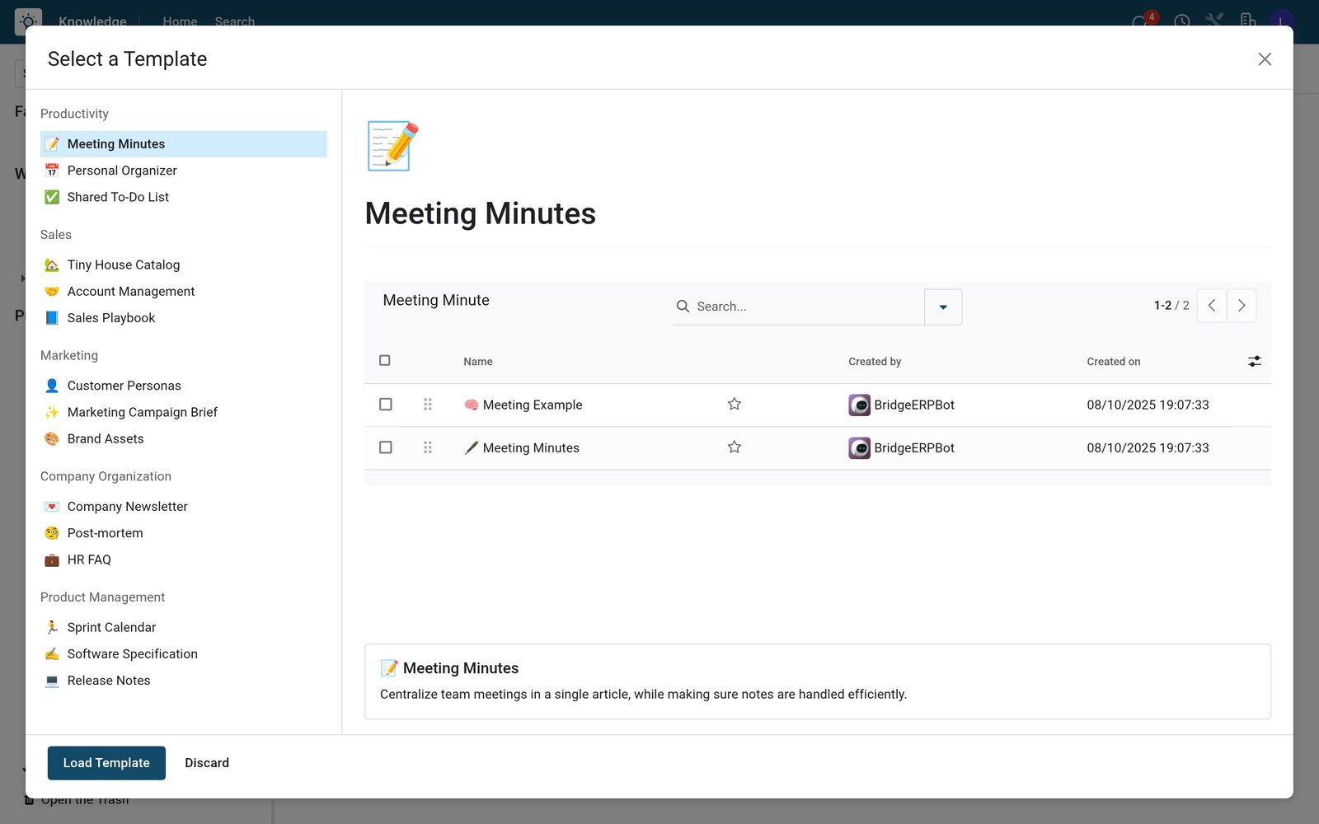Sort the table by the Created on column

tap(1113, 361)
